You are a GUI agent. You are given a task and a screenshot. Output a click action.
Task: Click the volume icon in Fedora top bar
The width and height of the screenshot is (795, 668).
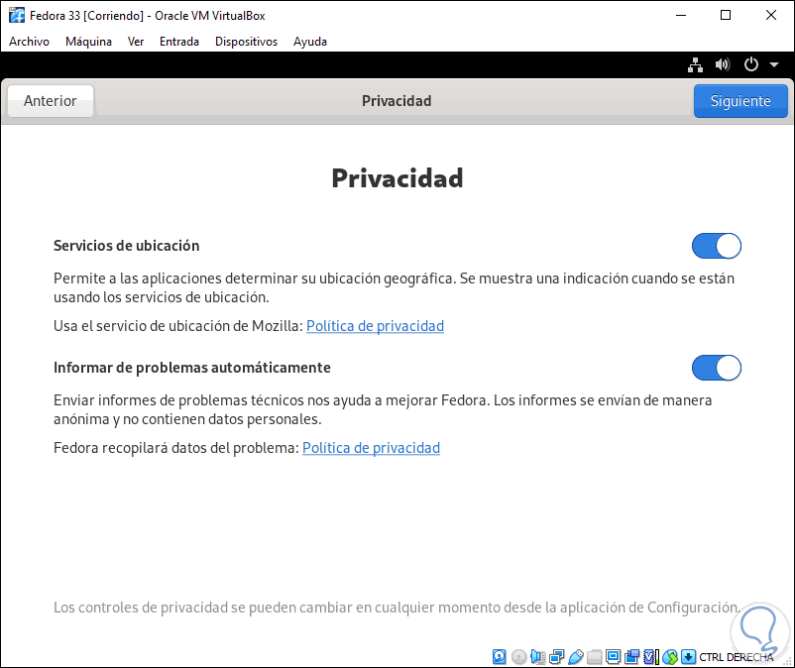(723, 64)
